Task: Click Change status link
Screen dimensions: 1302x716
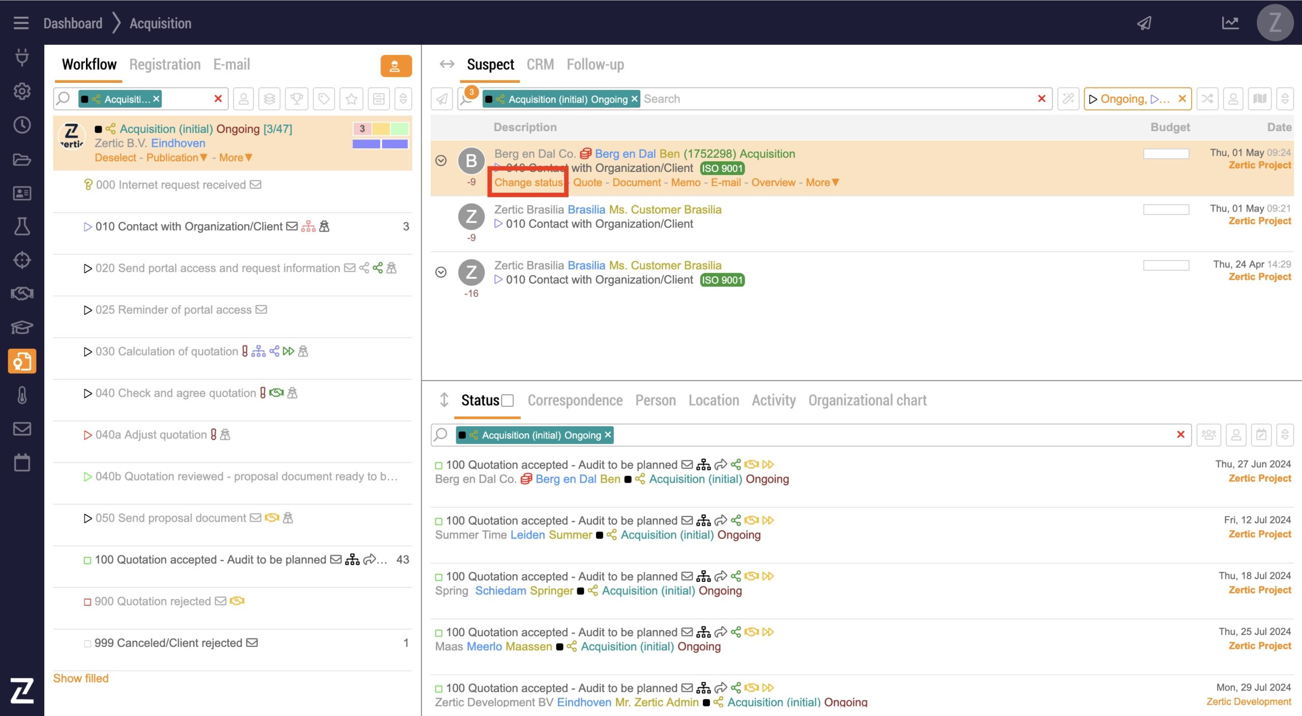Action: 528,183
